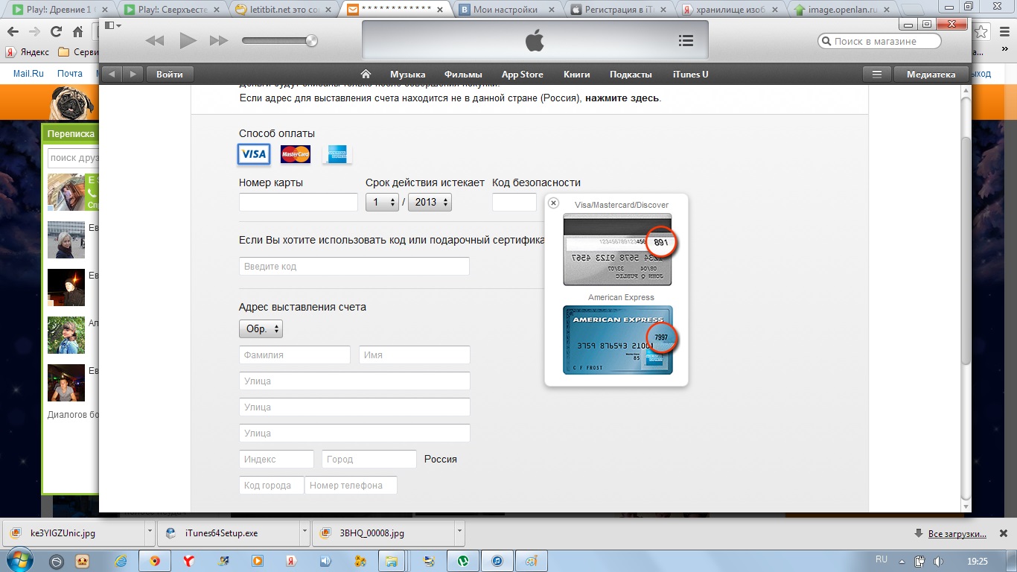Open the Обр. title dropdown
The width and height of the screenshot is (1017, 572).
click(261, 328)
